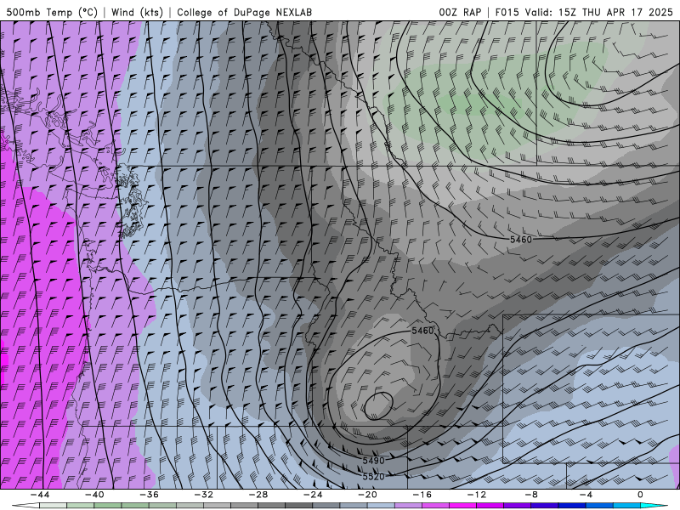Click the "500mb Temp (°C)" title text
Screen dimensions: 680x510
(x=52, y=12)
